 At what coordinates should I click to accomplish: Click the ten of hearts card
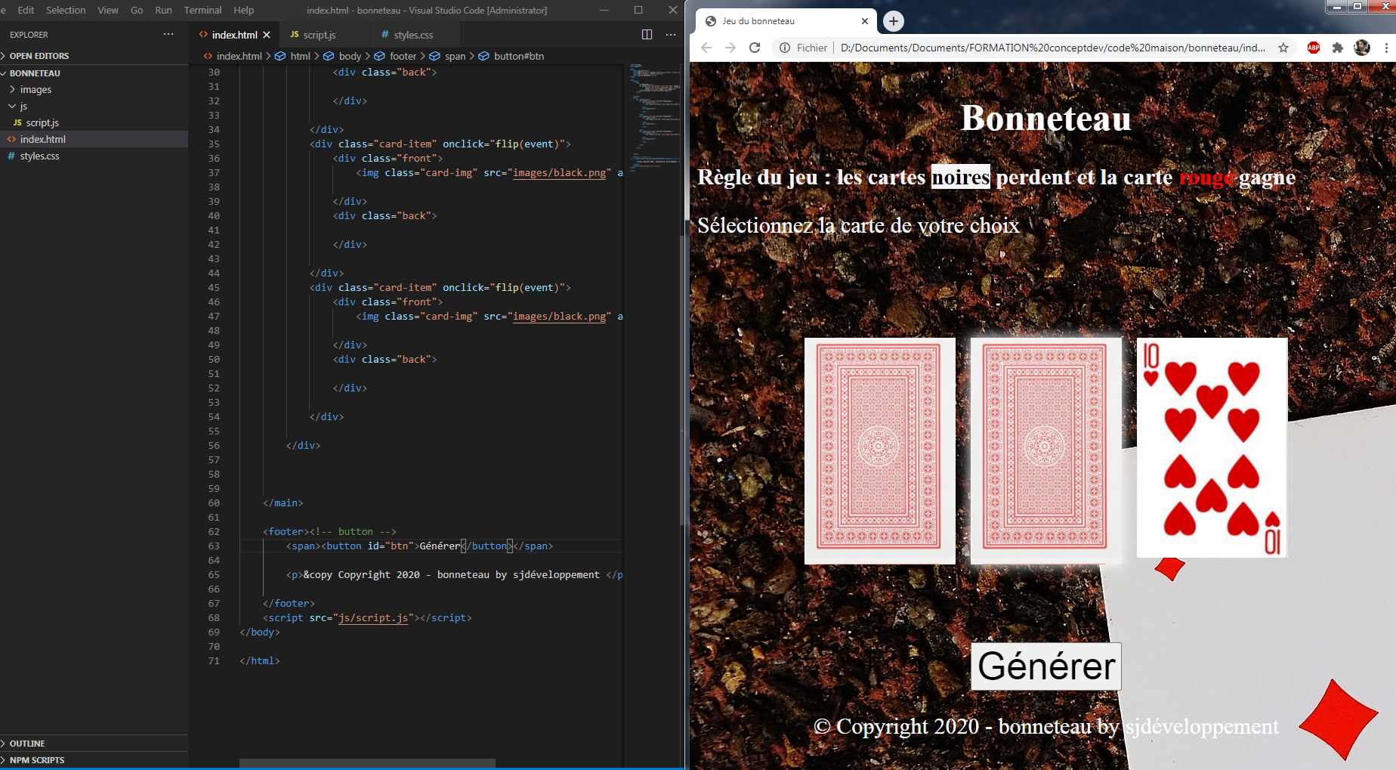[x=1212, y=447]
